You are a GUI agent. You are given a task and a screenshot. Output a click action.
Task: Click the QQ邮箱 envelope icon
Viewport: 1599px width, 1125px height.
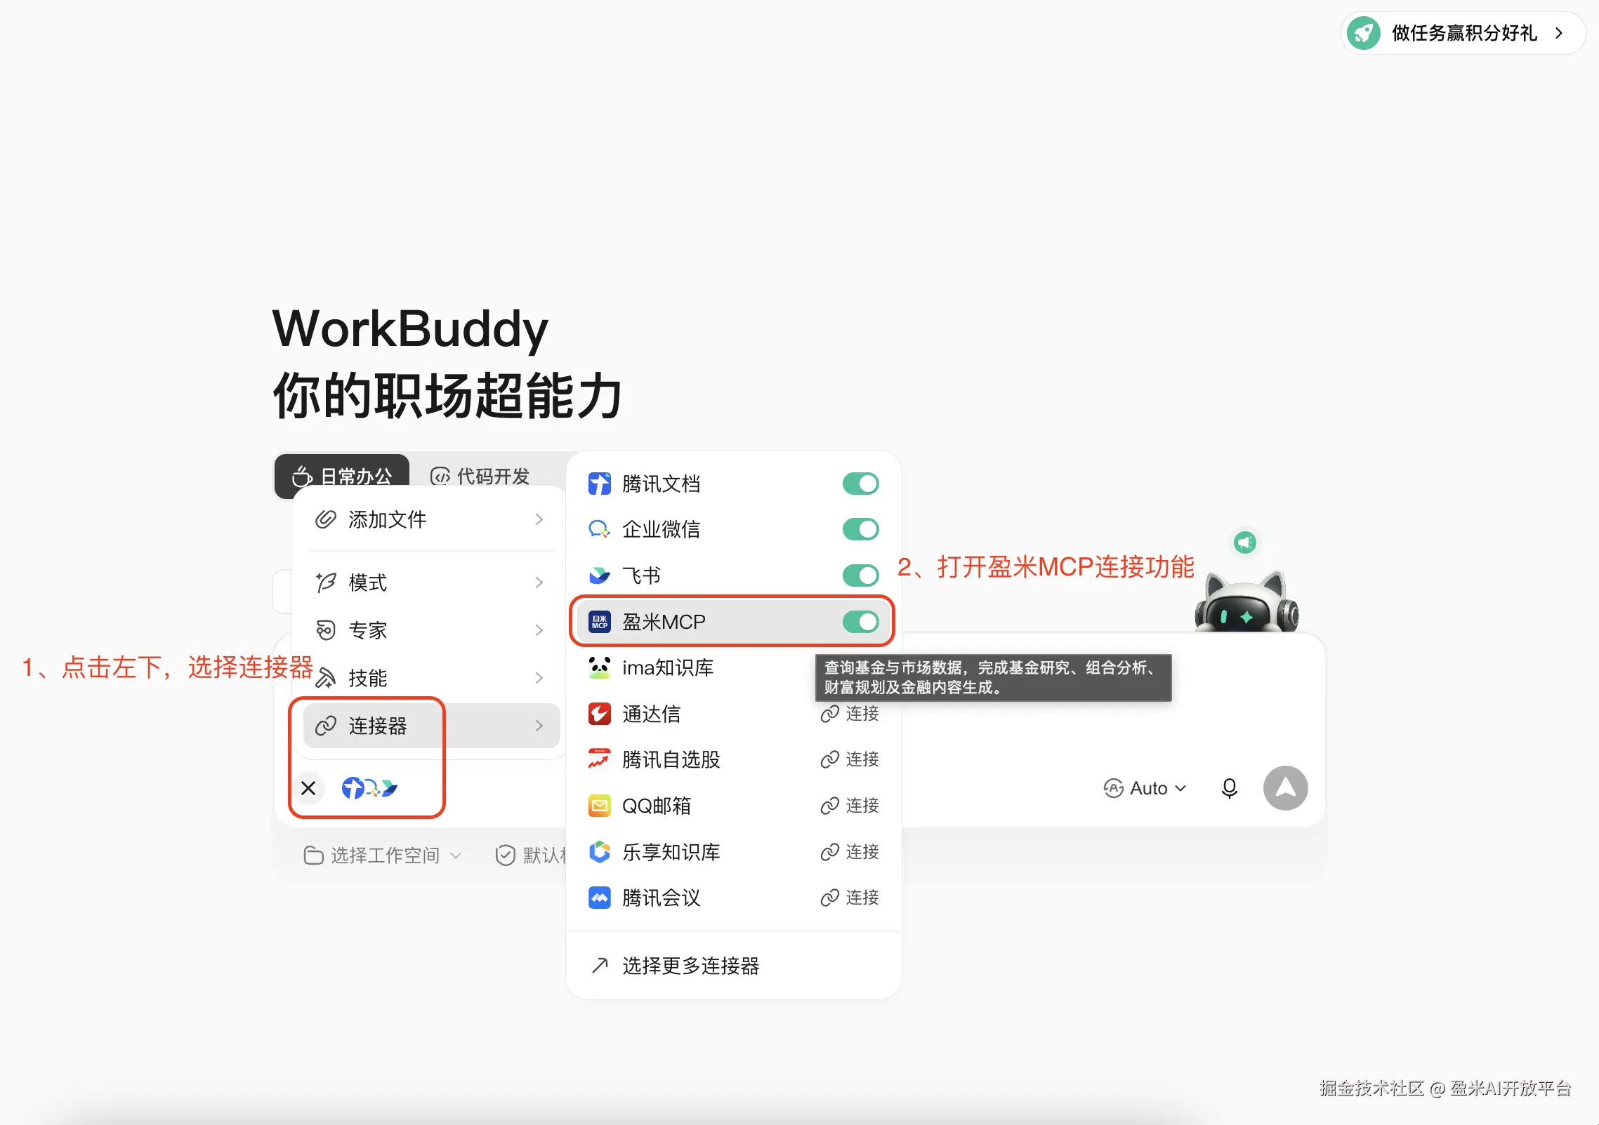coord(599,806)
